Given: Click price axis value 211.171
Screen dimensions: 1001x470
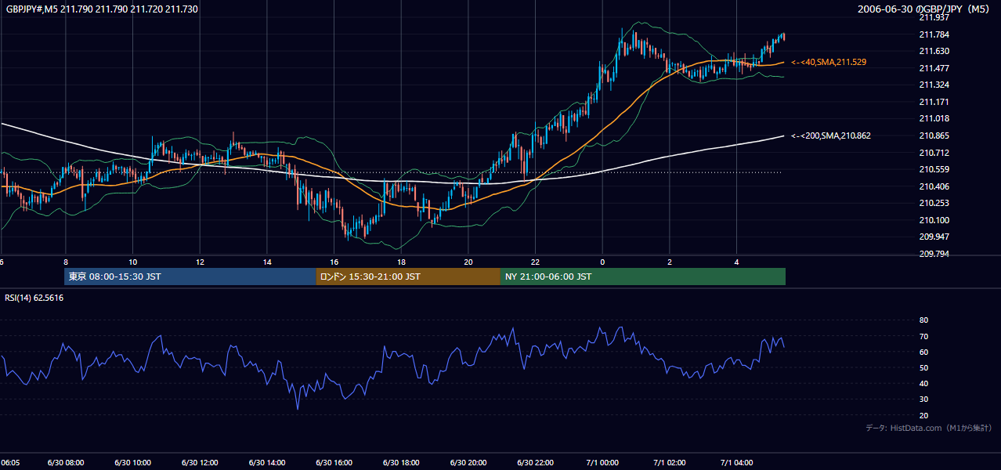Looking at the screenshot, I should [x=934, y=102].
